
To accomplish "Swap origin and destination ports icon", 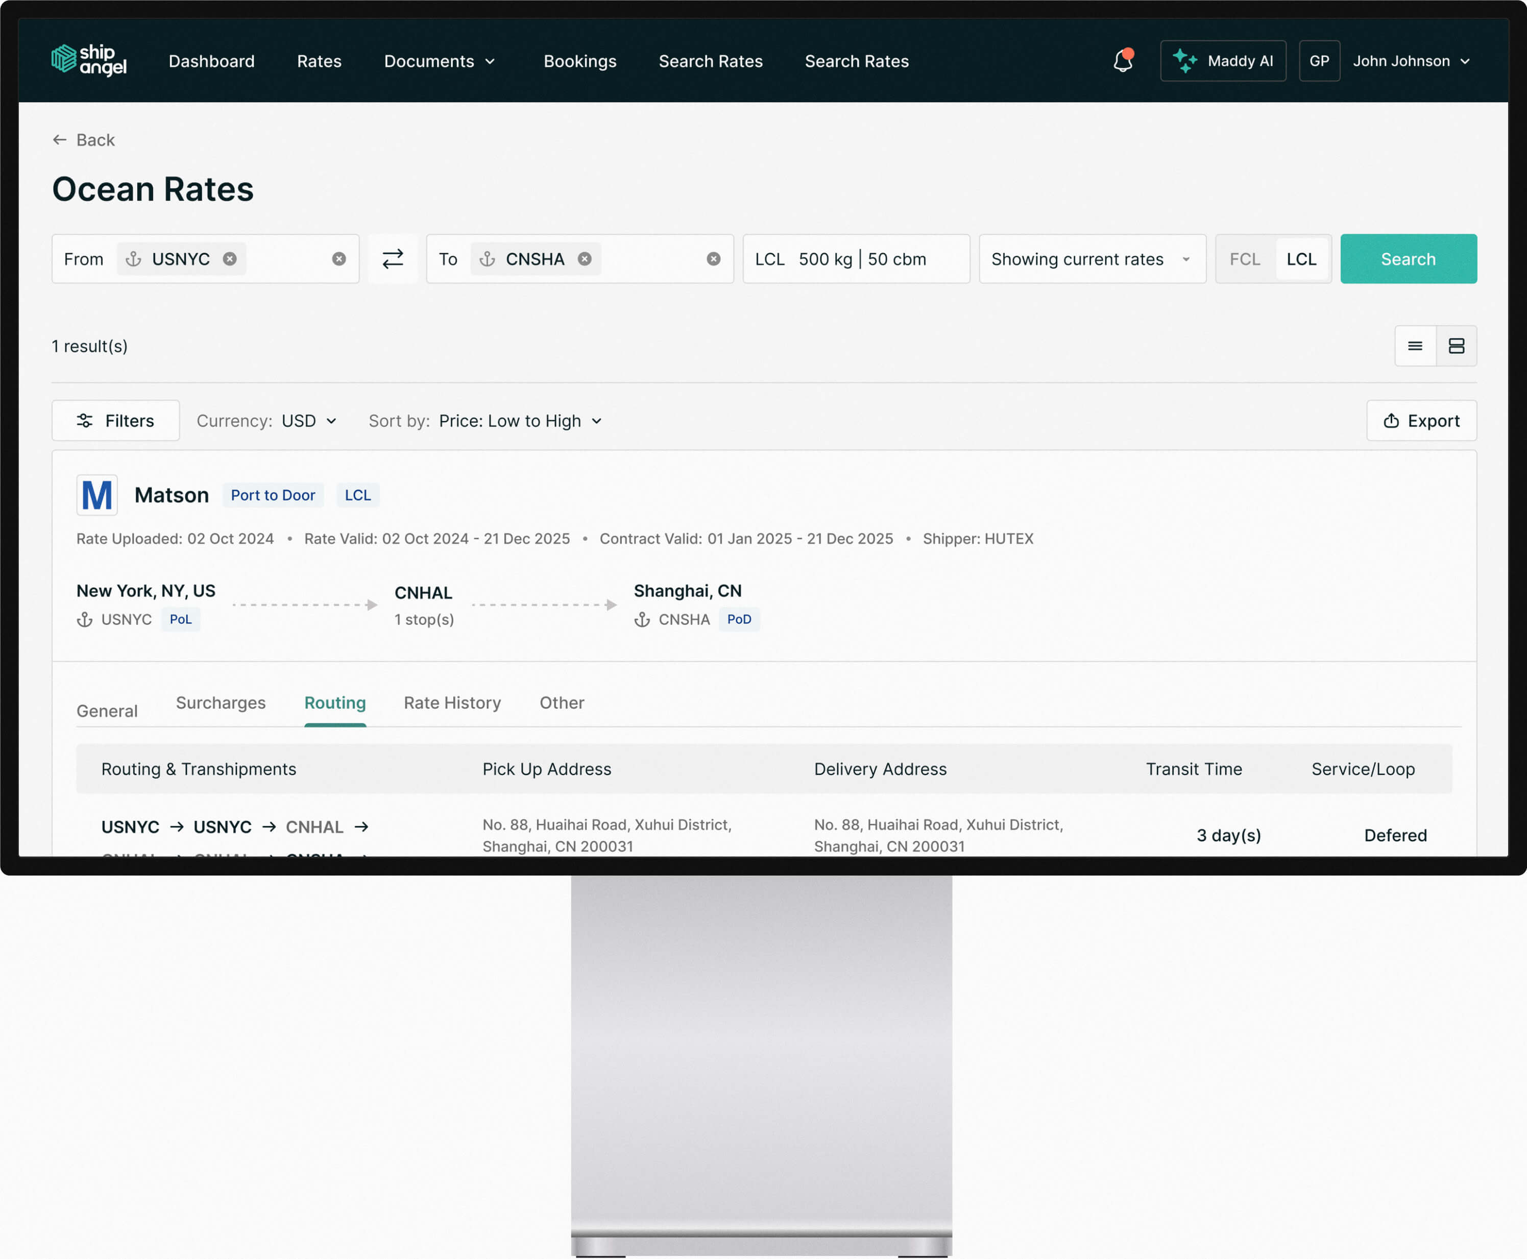I will 392,259.
